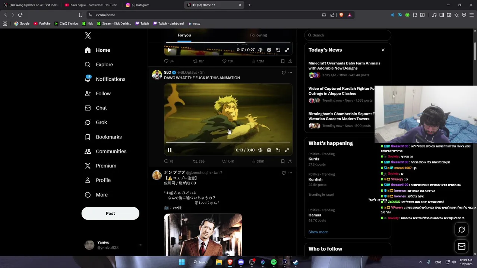
Task: Open Profile in sidebar
Action: pyautogui.click(x=98, y=180)
